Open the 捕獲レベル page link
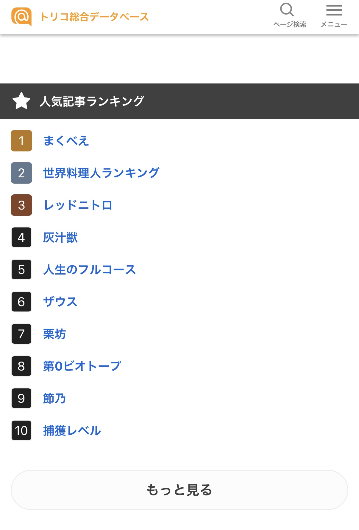The image size is (359, 530). click(x=72, y=430)
